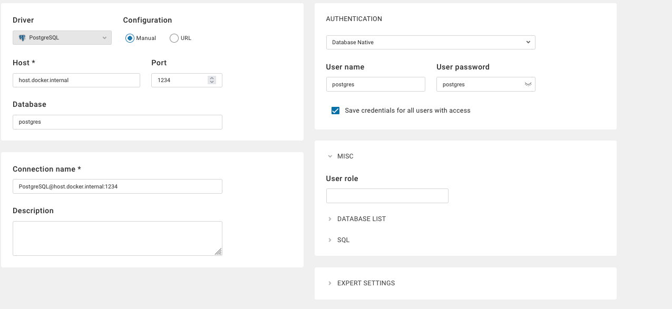Select the Manual configuration mode

pos(129,38)
